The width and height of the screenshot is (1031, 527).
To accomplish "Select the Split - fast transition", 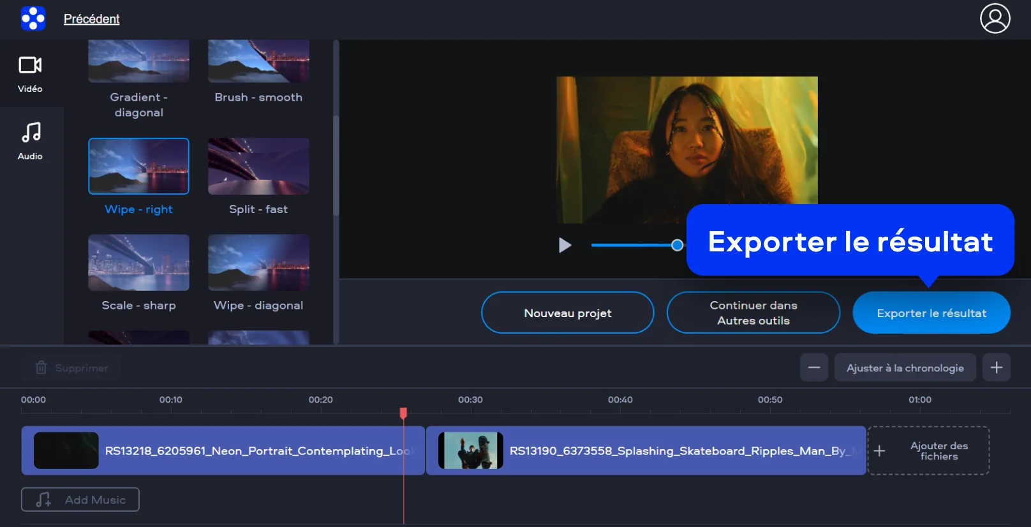I will [x=258, y=166].
